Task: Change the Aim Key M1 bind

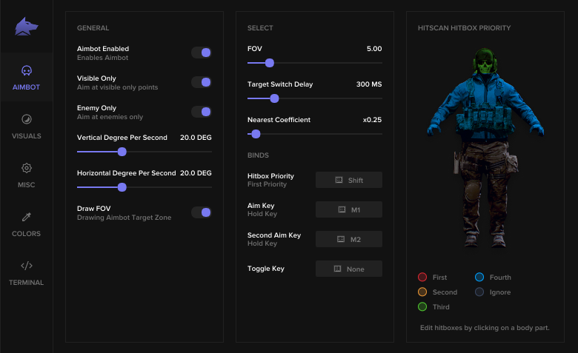Action: coord(349,209)
